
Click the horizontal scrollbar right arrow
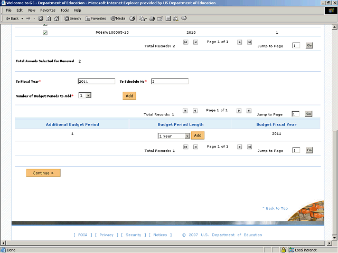coord(329,243)
